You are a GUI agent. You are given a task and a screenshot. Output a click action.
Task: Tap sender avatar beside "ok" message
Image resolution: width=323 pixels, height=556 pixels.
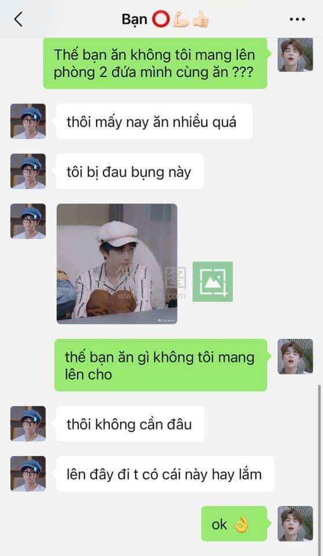tap(295, 524)
